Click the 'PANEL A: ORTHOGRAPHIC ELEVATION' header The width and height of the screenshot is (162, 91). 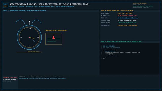(x=25, y=11)
